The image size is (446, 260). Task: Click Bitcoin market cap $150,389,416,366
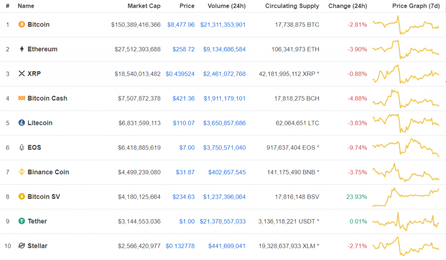(x=136, y=25)
